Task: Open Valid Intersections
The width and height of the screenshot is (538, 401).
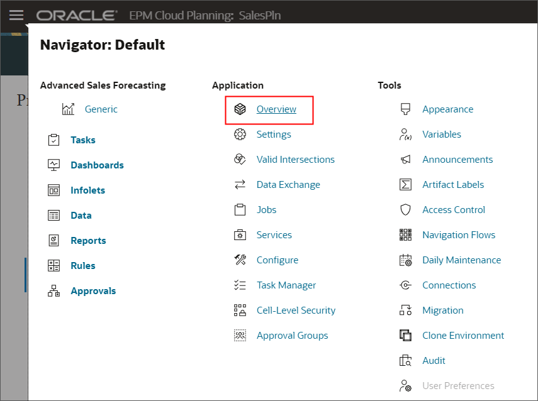Action: pyautogui.click(x=295, y=159)
